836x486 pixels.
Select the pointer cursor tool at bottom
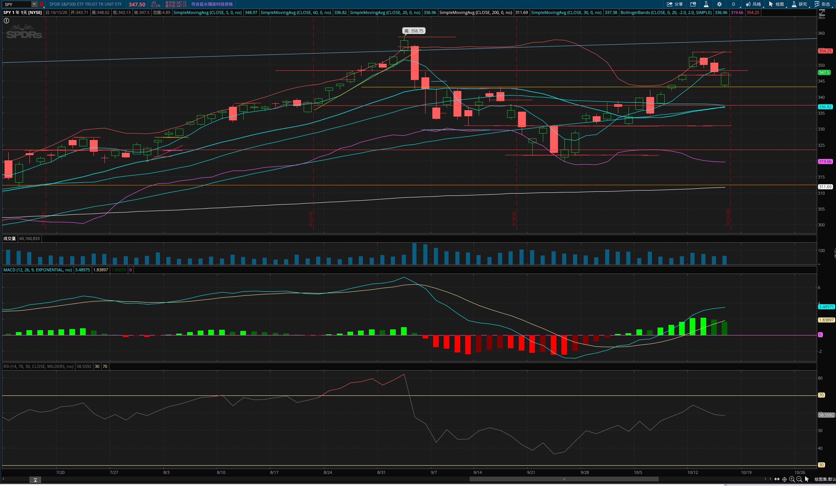(x=807, y=479)
